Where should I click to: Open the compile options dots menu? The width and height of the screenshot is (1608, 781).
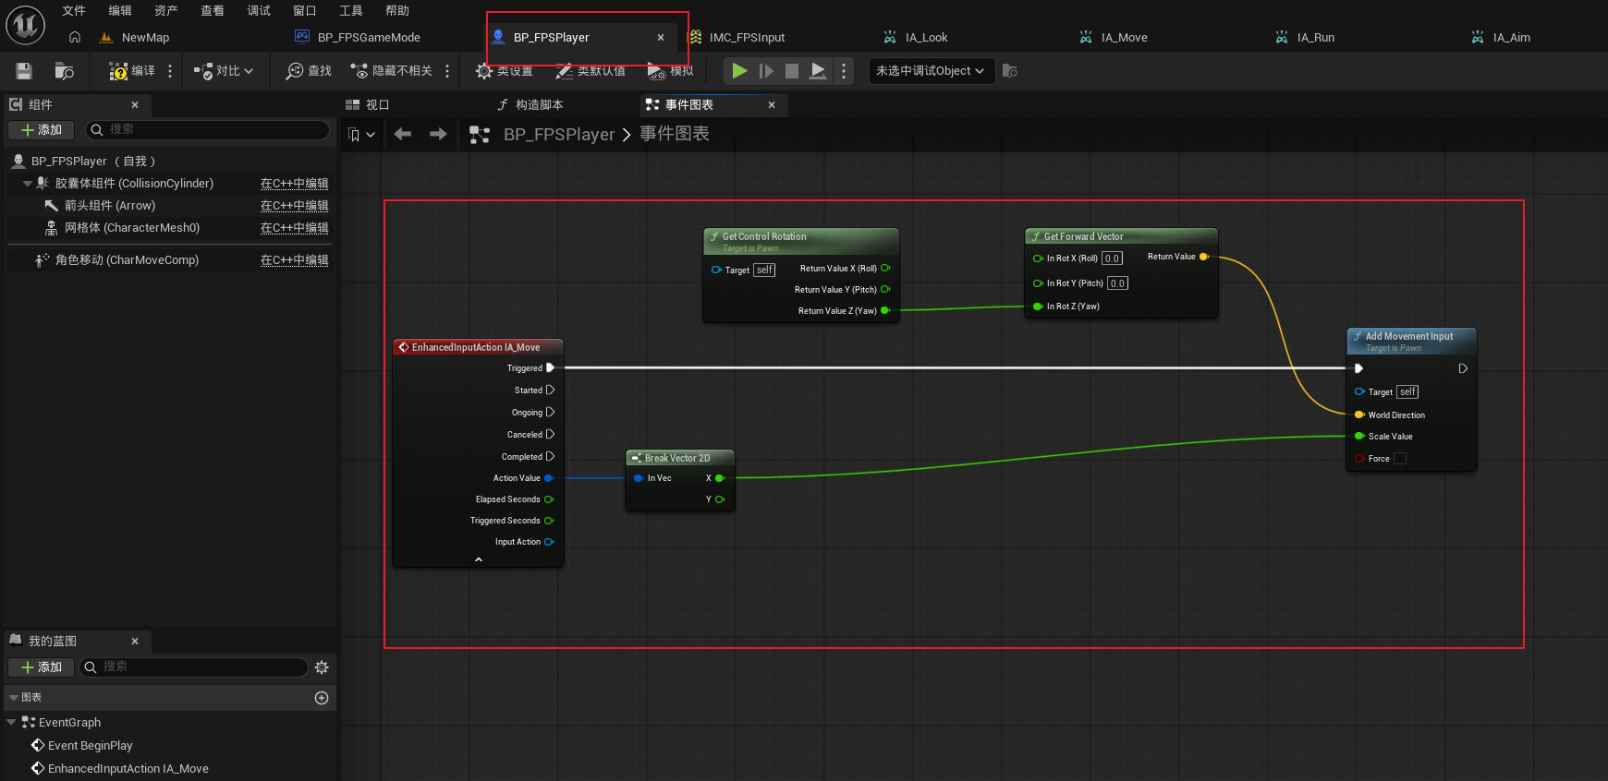tap(170, 71)
